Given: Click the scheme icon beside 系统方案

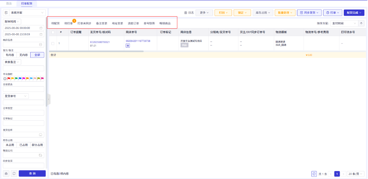Looking at the screenshot, I should point(6,13).
